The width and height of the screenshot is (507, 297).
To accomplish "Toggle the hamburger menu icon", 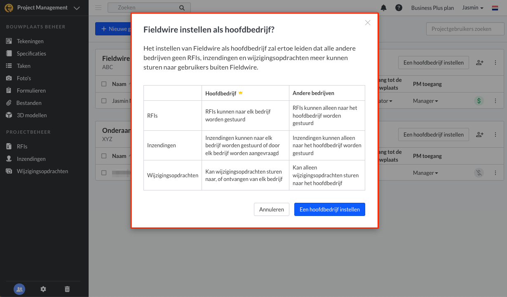I will [x=98, y=7].
